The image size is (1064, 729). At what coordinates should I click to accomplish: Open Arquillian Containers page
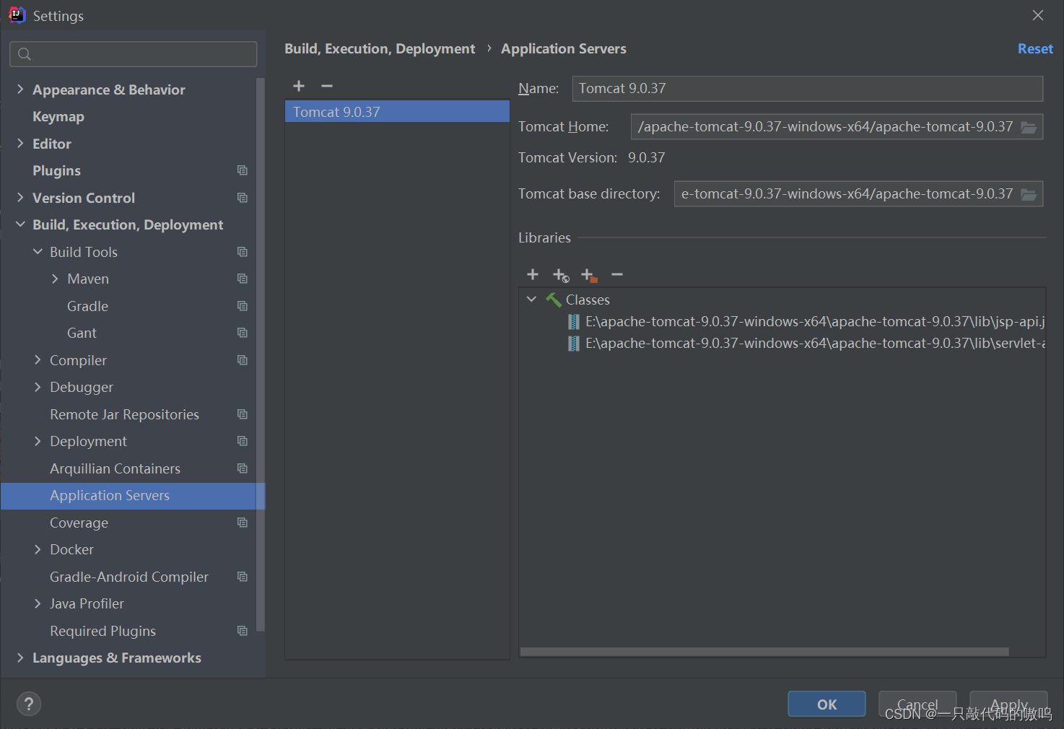[115, 468]
